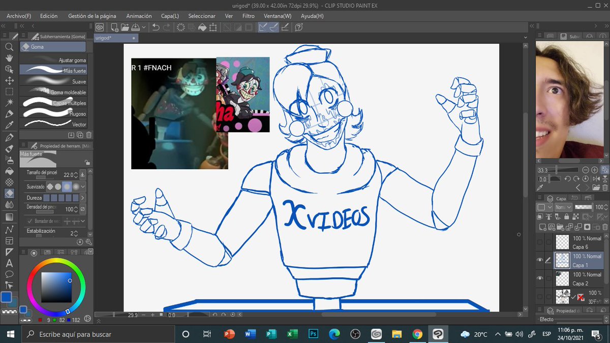Save the document
The image size is (610, 343).
pos(136,27)
